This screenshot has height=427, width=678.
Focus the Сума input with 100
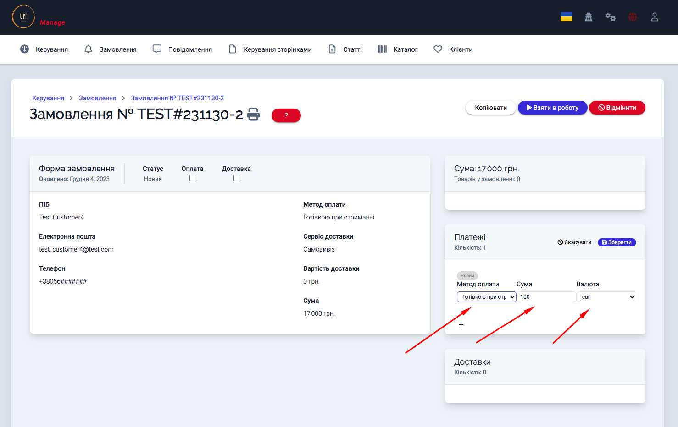click(x=546, y=297)
